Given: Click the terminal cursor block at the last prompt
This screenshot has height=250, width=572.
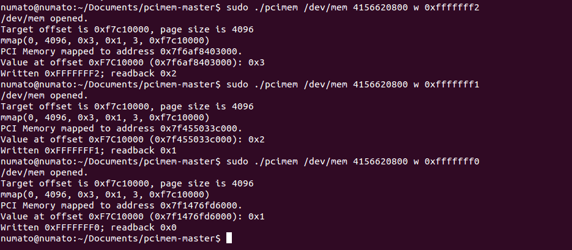Looking at the screenshot, I should (x=229, y=238).
